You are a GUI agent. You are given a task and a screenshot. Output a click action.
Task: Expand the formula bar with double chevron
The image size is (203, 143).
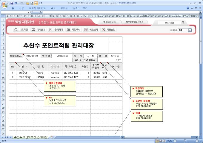[x=201, y=12]
